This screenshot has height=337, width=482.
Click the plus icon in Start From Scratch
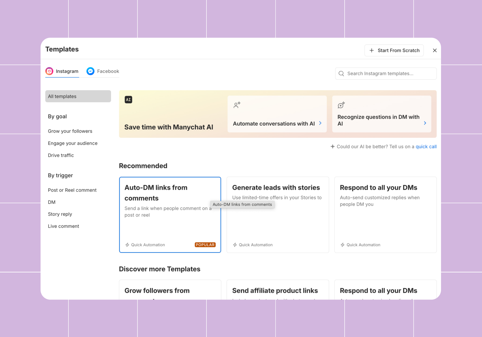[372, 50]
